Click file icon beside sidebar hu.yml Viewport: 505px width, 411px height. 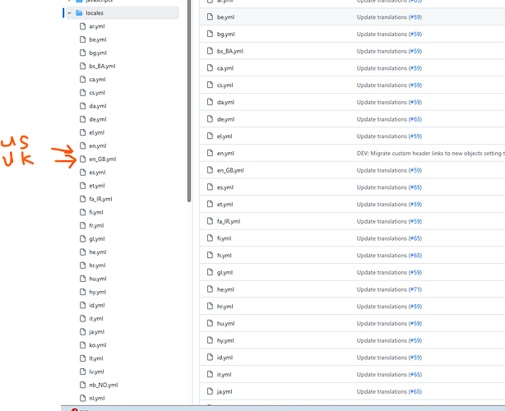click(x=83, y=279)
